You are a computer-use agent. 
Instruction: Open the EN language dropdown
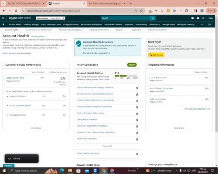[x=204, y=18]
